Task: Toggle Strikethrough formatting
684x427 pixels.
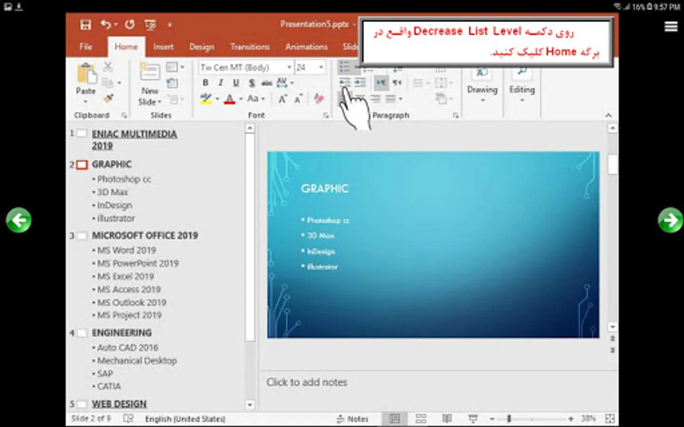Action: click(266, 83)
